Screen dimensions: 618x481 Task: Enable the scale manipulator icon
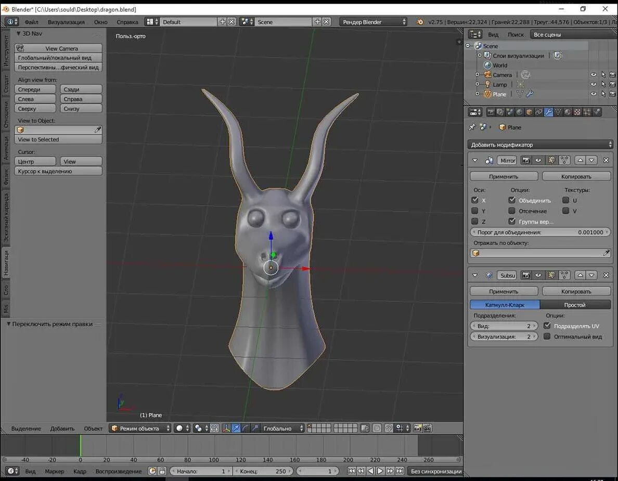click(255, 428)
